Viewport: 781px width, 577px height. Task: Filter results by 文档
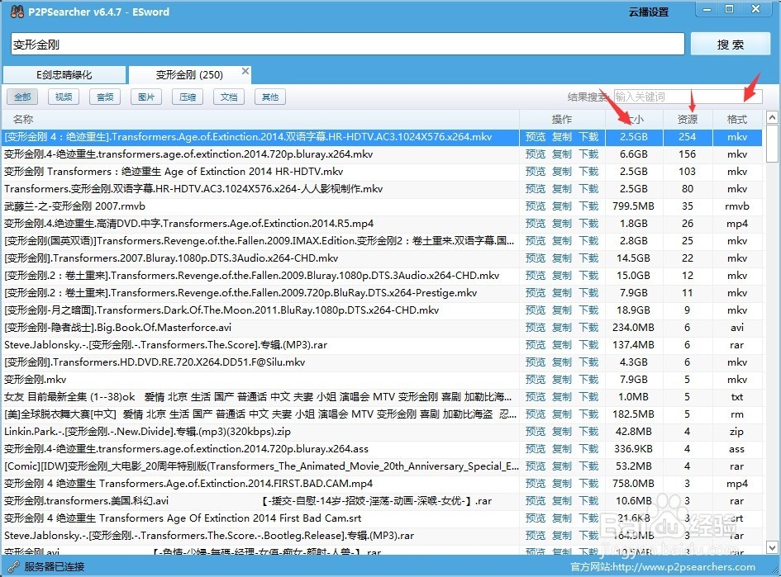(229, 97)
